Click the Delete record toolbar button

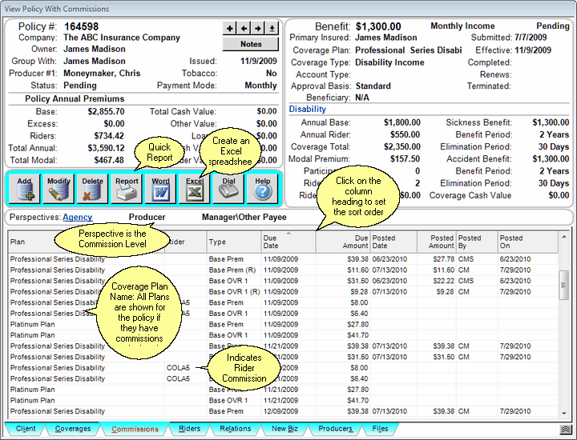point(92,189)
